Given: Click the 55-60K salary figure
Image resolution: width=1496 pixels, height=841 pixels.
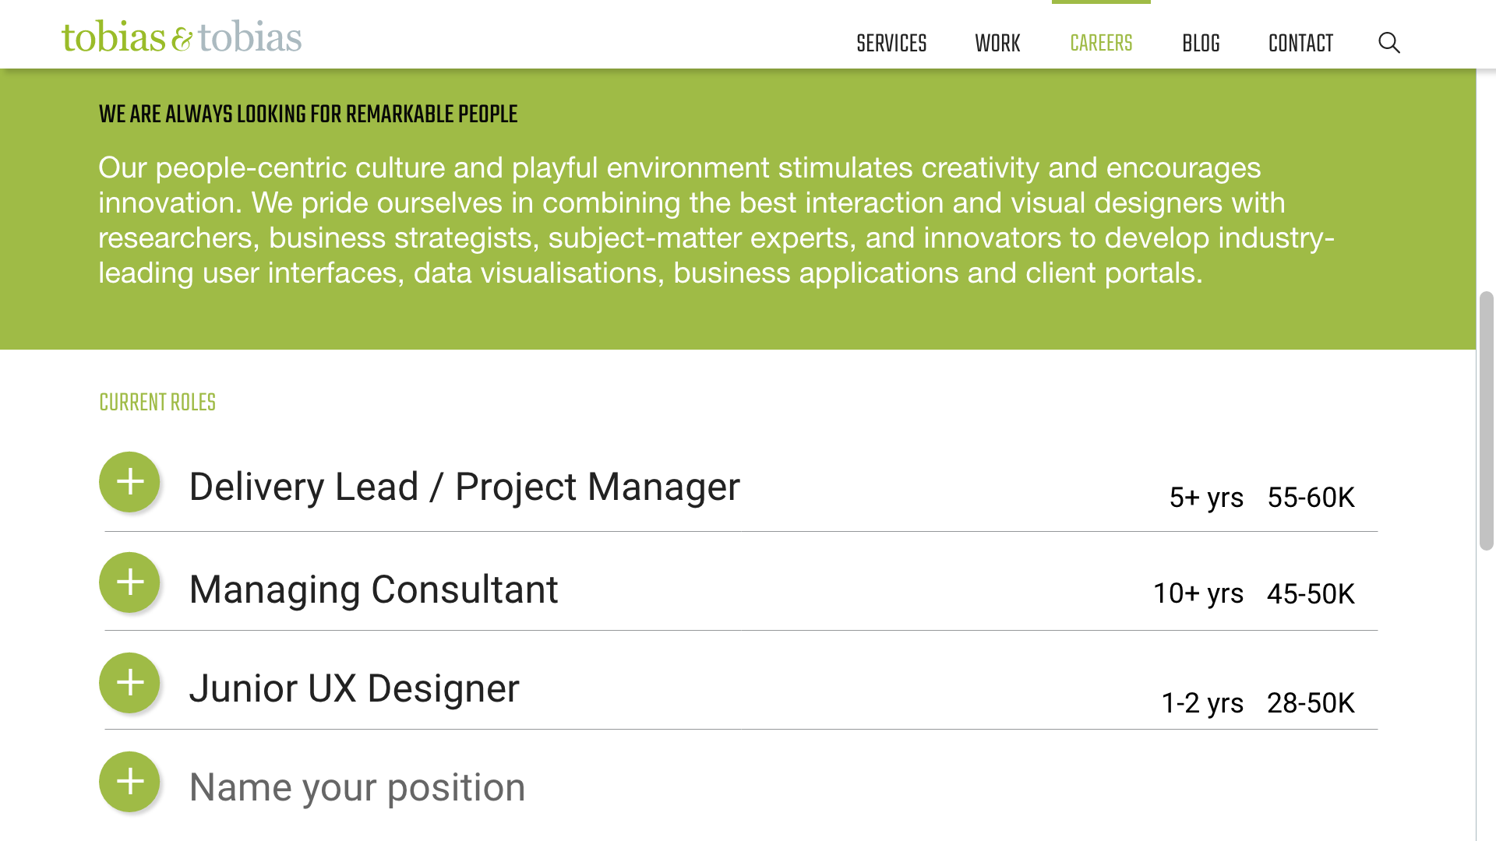Looking at the screenshot, I should (1311, 498).
